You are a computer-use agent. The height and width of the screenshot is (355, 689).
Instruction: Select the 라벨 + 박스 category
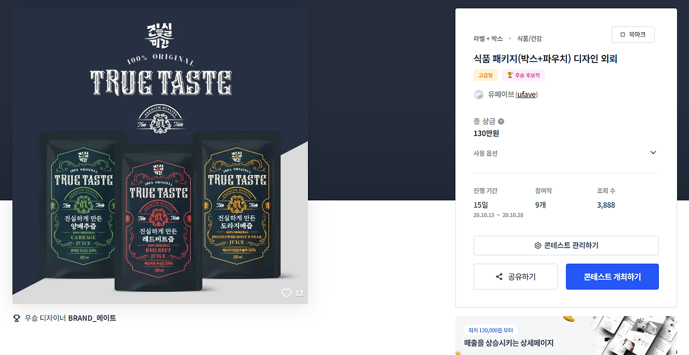[488, 39]
